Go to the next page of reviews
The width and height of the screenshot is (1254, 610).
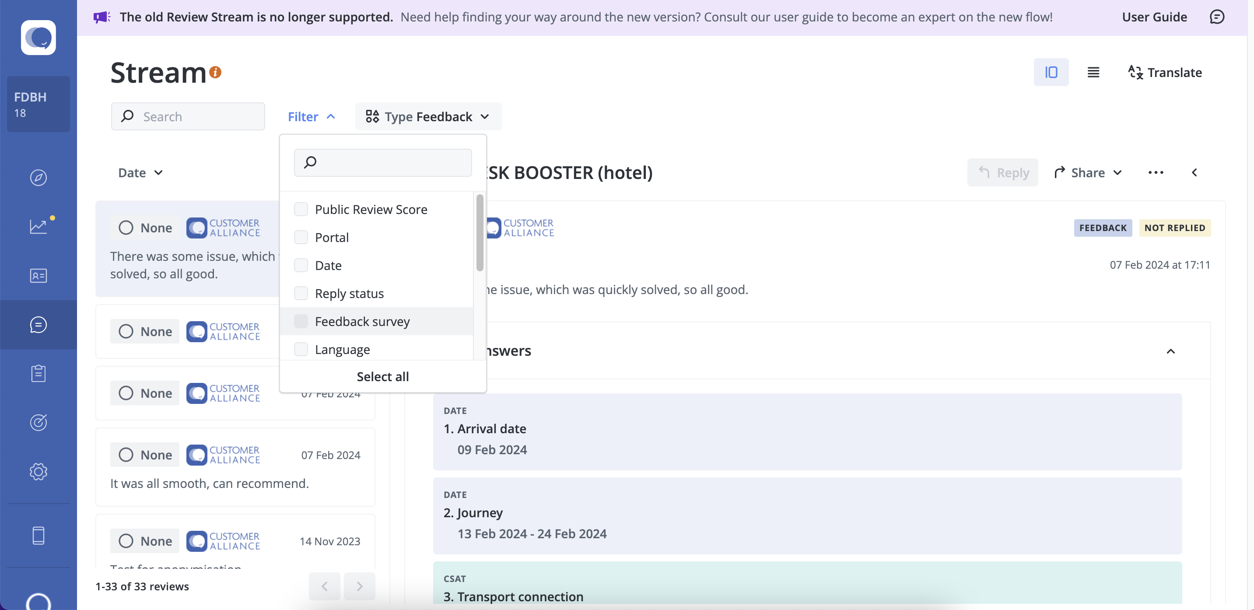tap(359, 586)
